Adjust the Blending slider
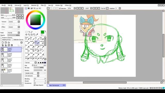165x93 pixels. click(40, 79)
